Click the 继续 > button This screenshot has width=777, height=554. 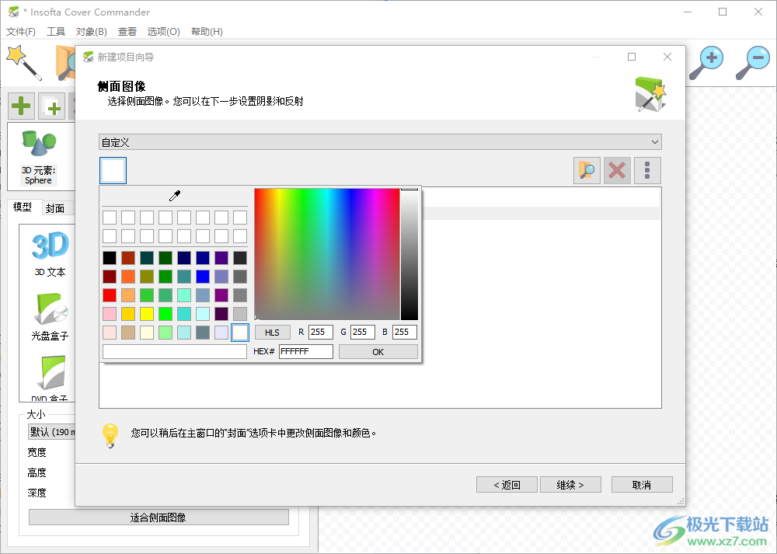pyautogui.click(x=570, y=485)
